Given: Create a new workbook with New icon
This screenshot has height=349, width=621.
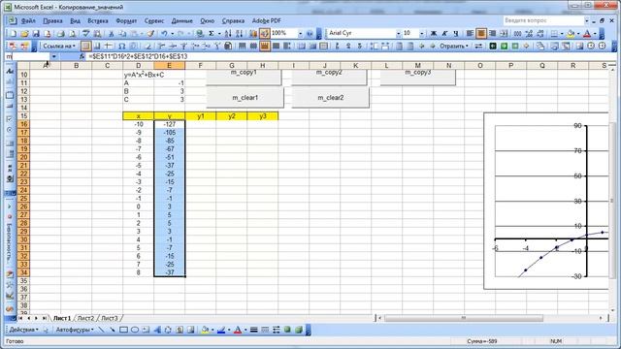Looking at the screenshot, I should tap(13, 34).
